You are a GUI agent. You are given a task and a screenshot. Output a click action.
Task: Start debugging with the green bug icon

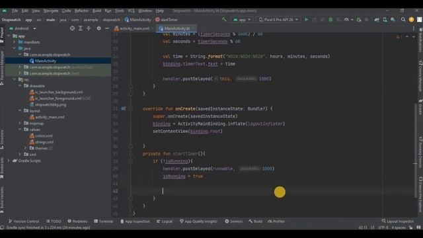click(x=330, y=20)
